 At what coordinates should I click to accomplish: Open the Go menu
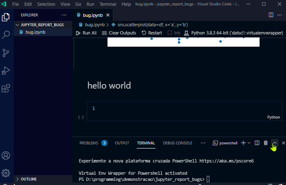78,4
